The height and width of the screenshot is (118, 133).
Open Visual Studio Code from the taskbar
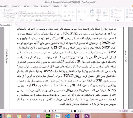[x=67, y=116]
